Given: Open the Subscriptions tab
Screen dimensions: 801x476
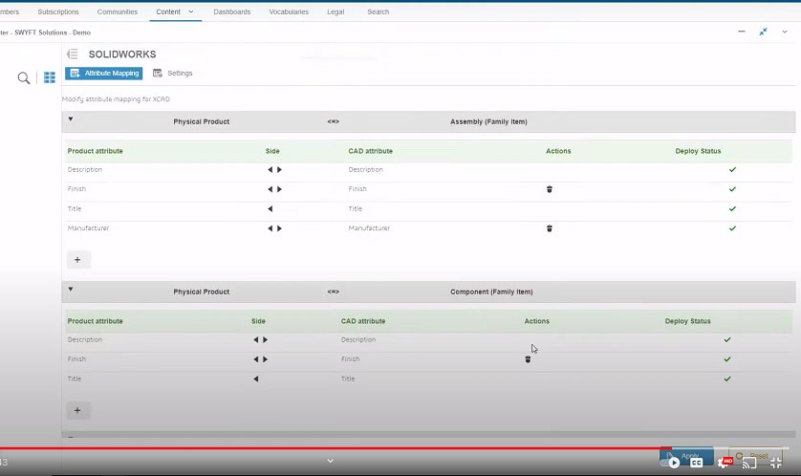Looking at the screenshot, I should pos(58,11).
